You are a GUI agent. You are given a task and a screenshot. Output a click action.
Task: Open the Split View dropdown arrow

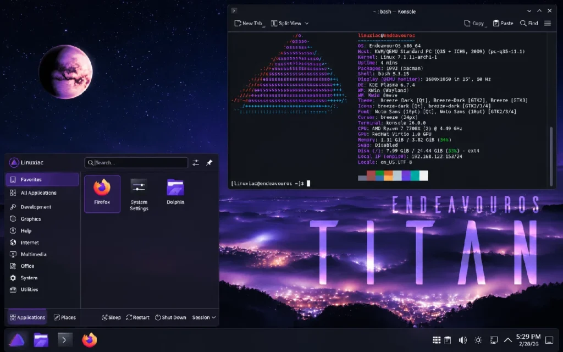[307, 23]
